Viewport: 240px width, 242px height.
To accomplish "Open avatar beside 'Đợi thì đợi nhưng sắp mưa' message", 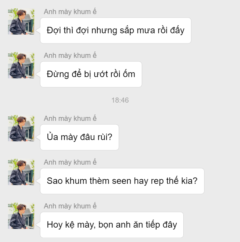I will 21,21.
